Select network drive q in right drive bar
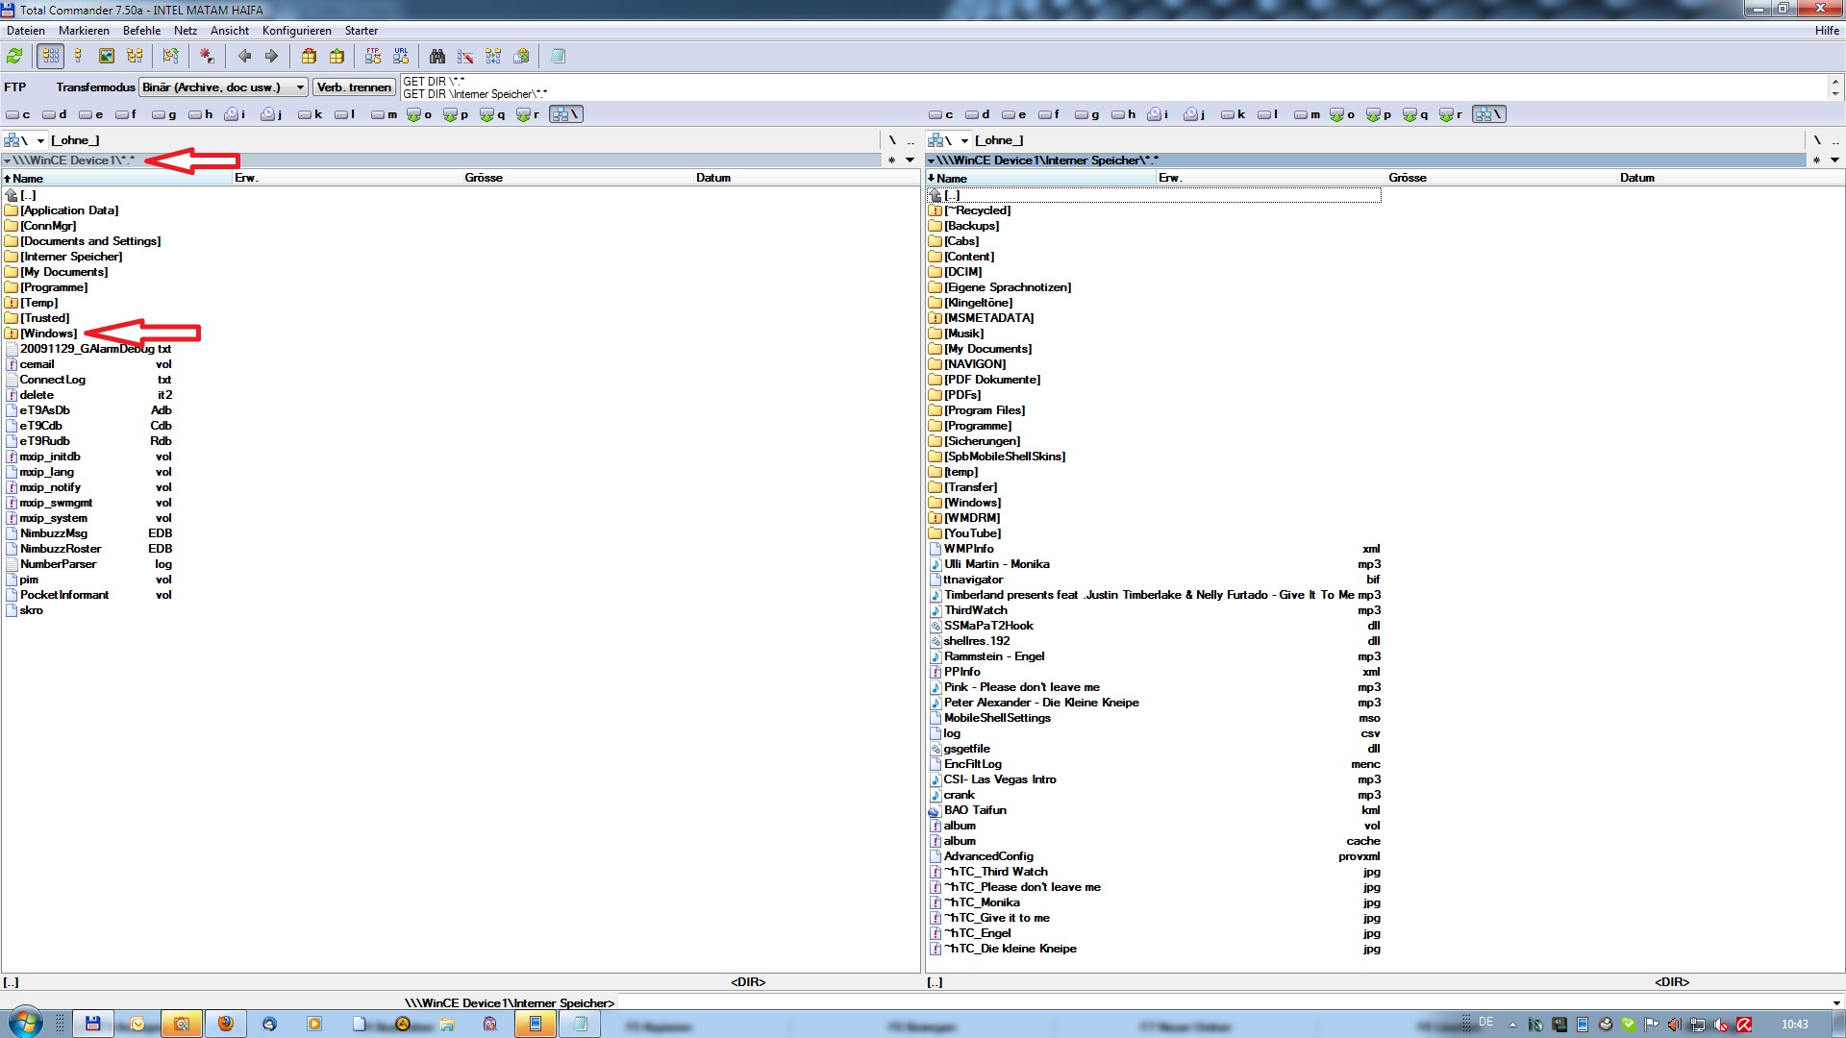This screenshot has height=1038, width=1846. (x=1415, y=114)
